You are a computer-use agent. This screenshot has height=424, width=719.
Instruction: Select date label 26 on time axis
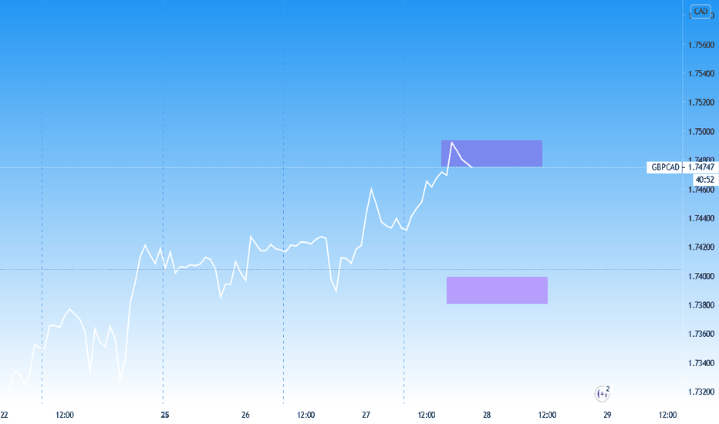[x=245, y=415]
